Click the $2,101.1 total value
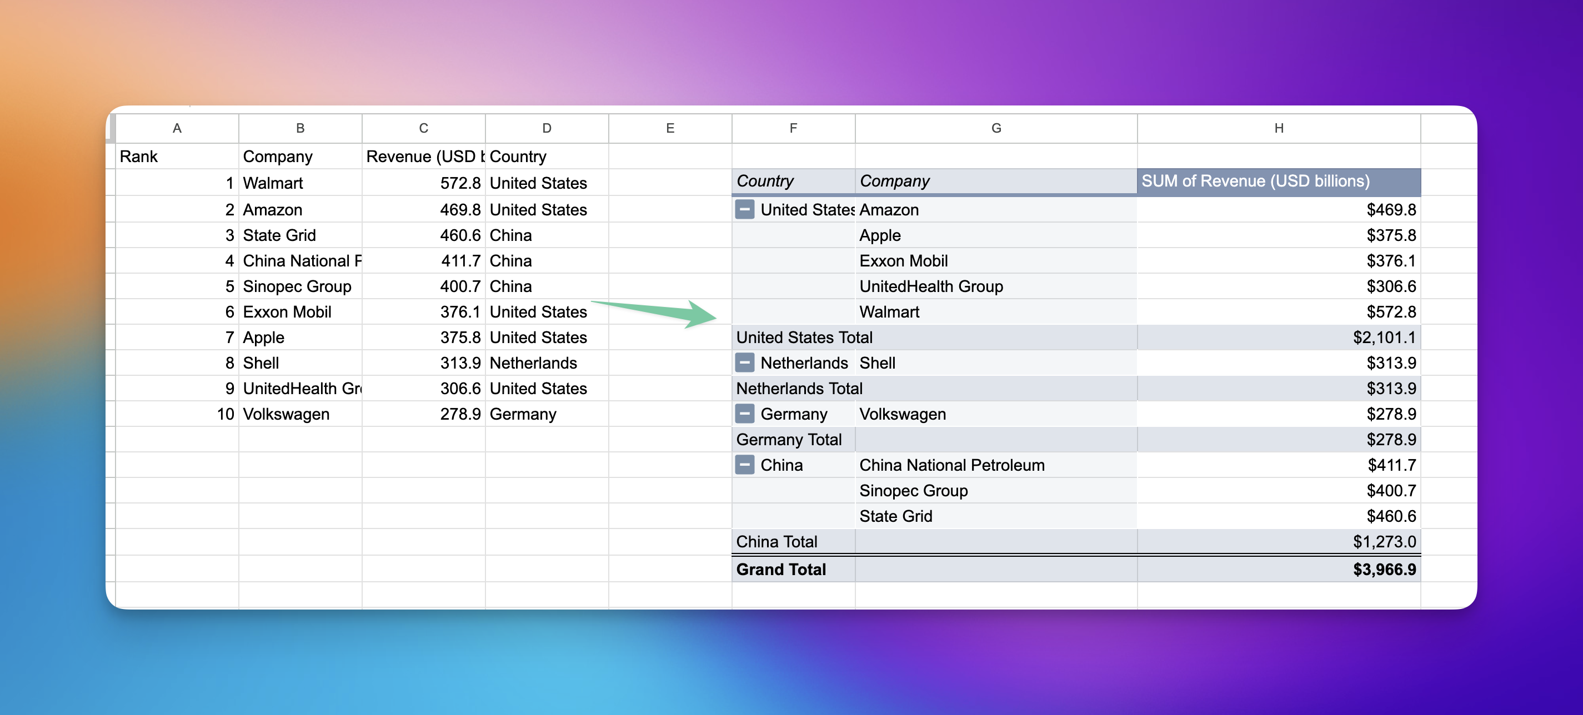 tap(1279, 336)
